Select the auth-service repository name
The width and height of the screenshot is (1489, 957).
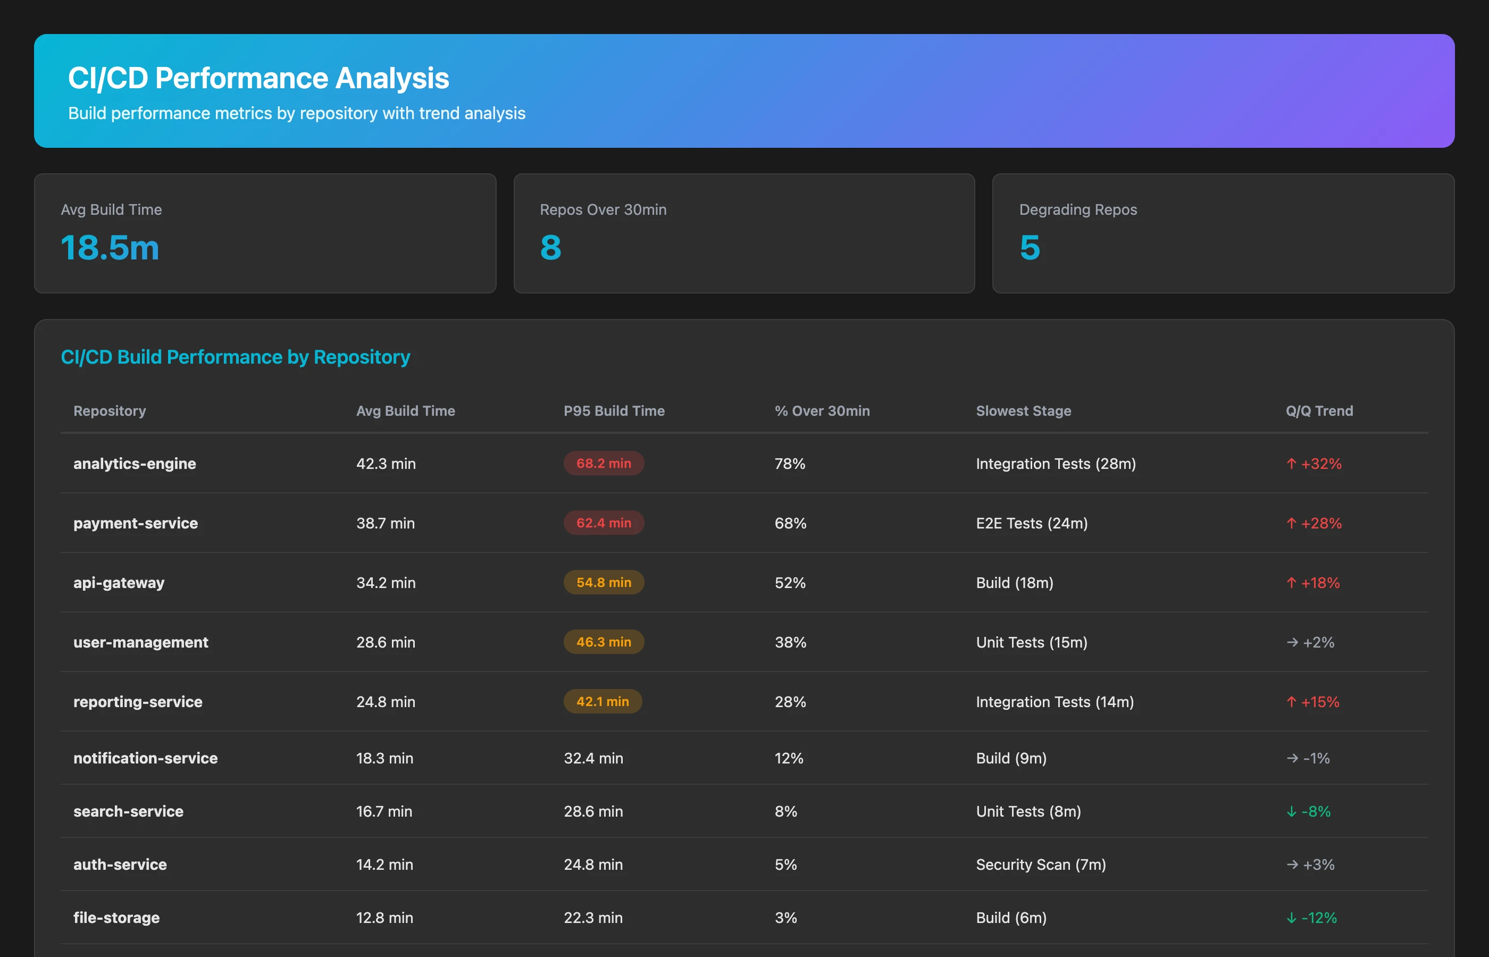120,864
